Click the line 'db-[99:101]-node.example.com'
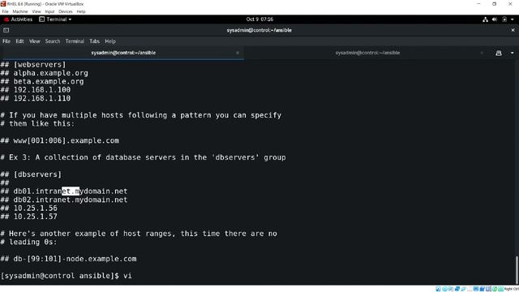 click(x=75, y=259)
